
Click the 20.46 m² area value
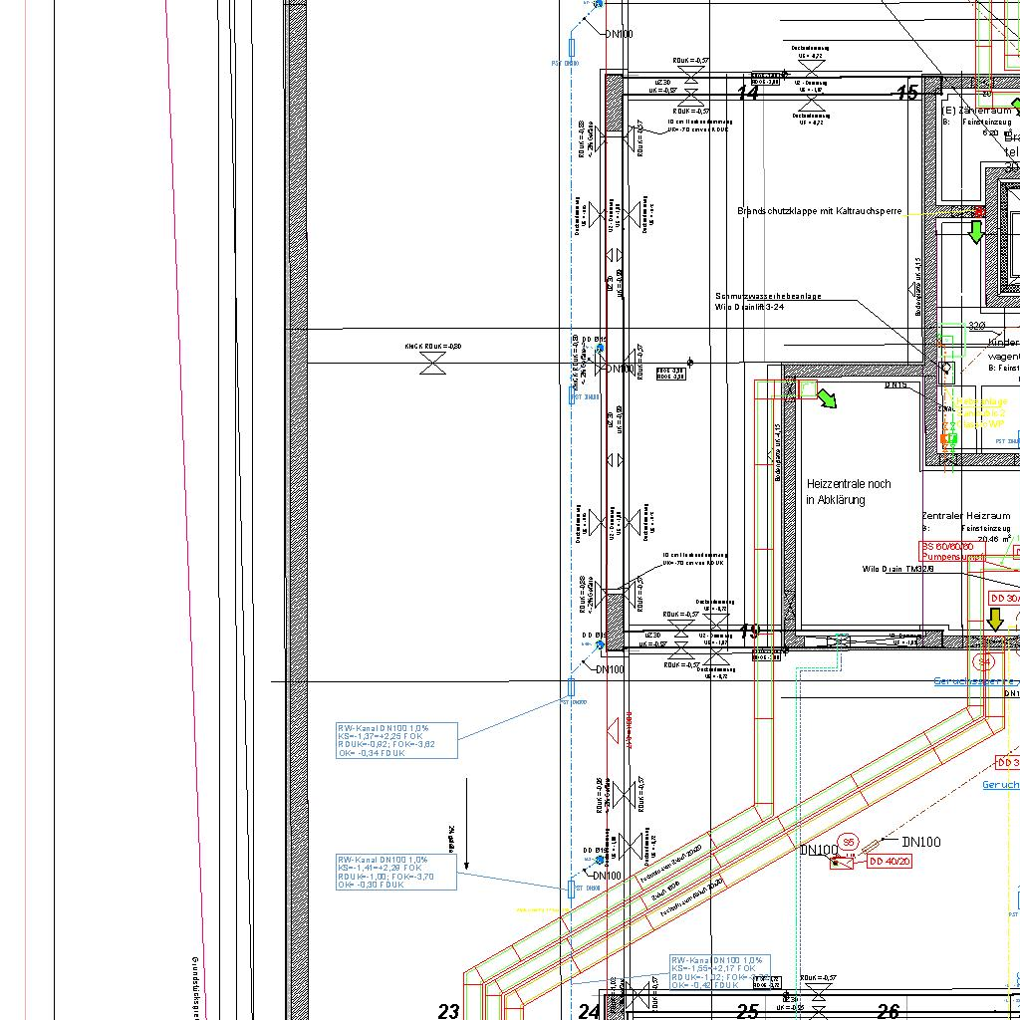(x=993, y=539)
